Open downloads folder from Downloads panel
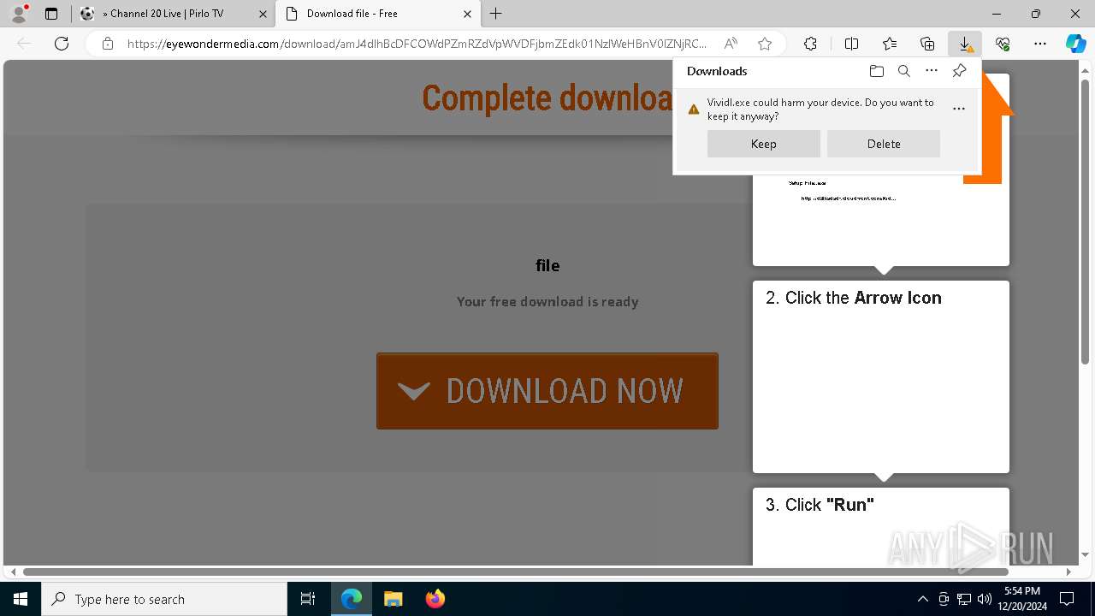The width and height of the screenshot is (1095, 616). coord(877,71)
